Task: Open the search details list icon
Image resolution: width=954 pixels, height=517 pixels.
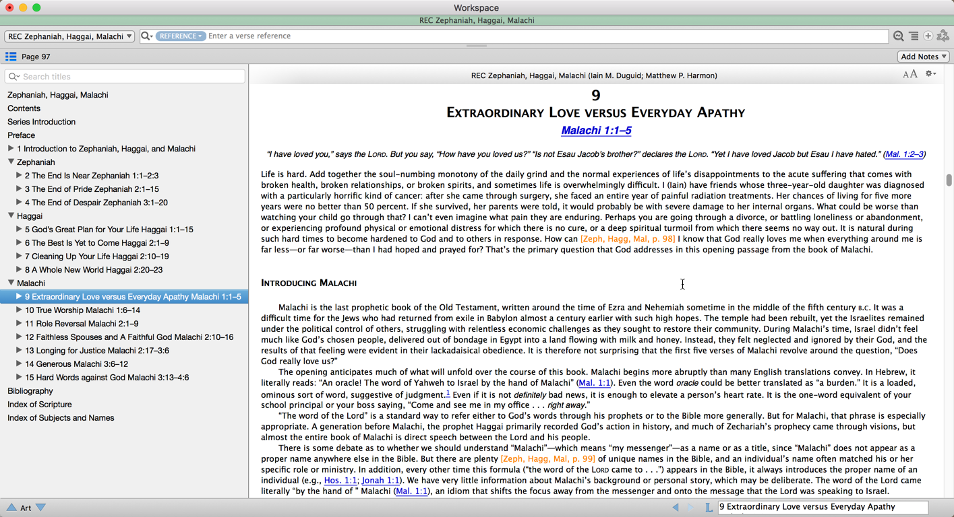Action: [914, 36]
